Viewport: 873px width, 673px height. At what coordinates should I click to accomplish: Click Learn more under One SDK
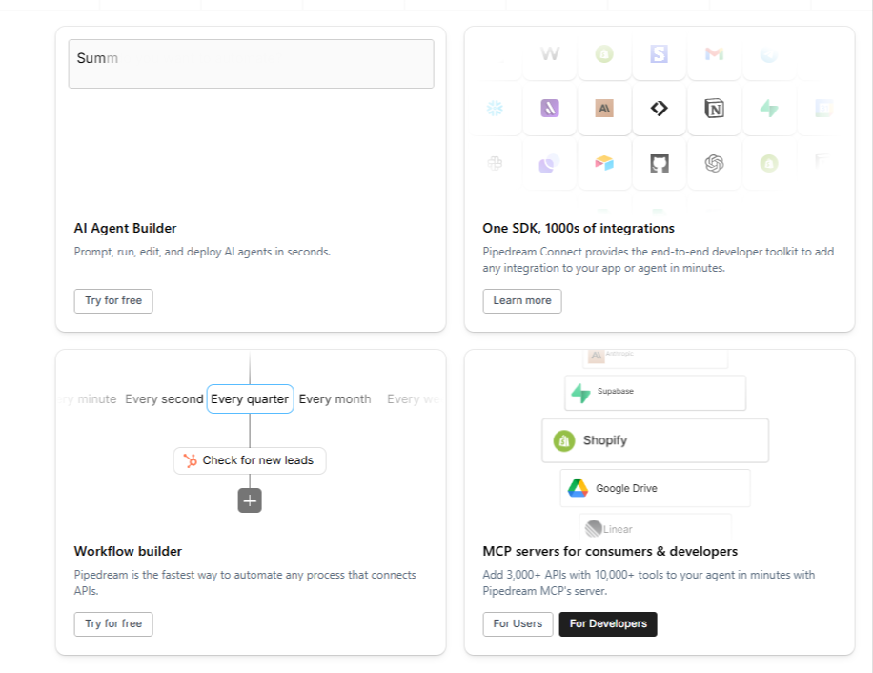coord(522,301)
